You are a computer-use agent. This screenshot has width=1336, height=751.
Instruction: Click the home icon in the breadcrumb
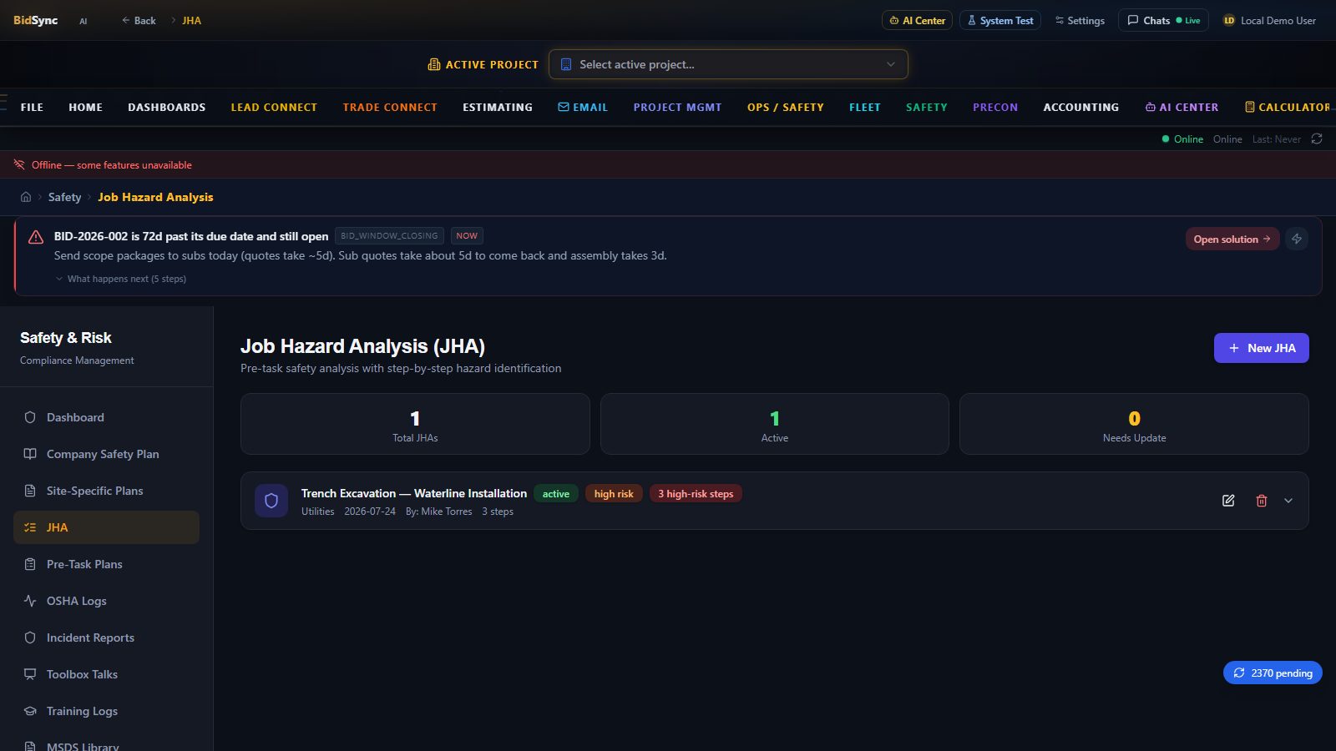26,197
